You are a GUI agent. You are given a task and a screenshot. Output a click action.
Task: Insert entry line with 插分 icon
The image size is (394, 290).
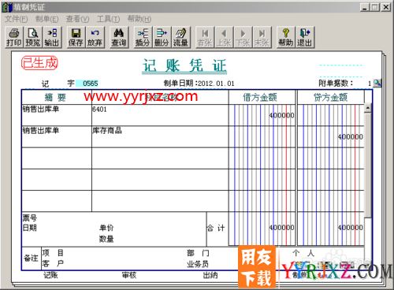(143, 37)
